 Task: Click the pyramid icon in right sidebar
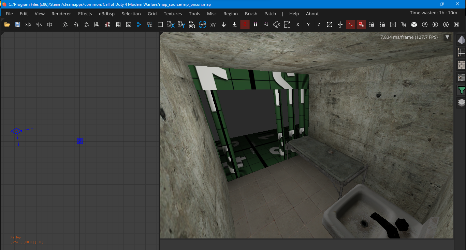pos(461,40)
